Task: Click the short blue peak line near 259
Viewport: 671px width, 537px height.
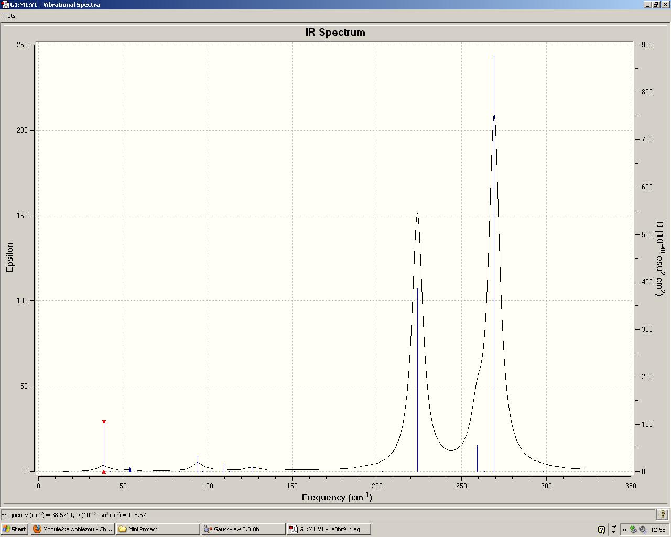Action: pos(477,458)
